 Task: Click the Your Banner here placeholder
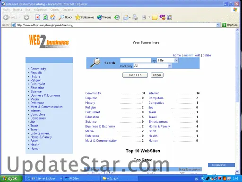click(x=146, y=43)
